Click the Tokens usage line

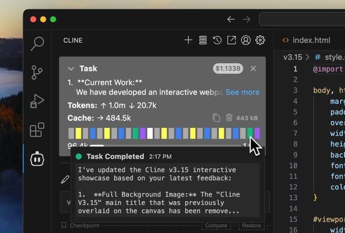pos(112,105)
